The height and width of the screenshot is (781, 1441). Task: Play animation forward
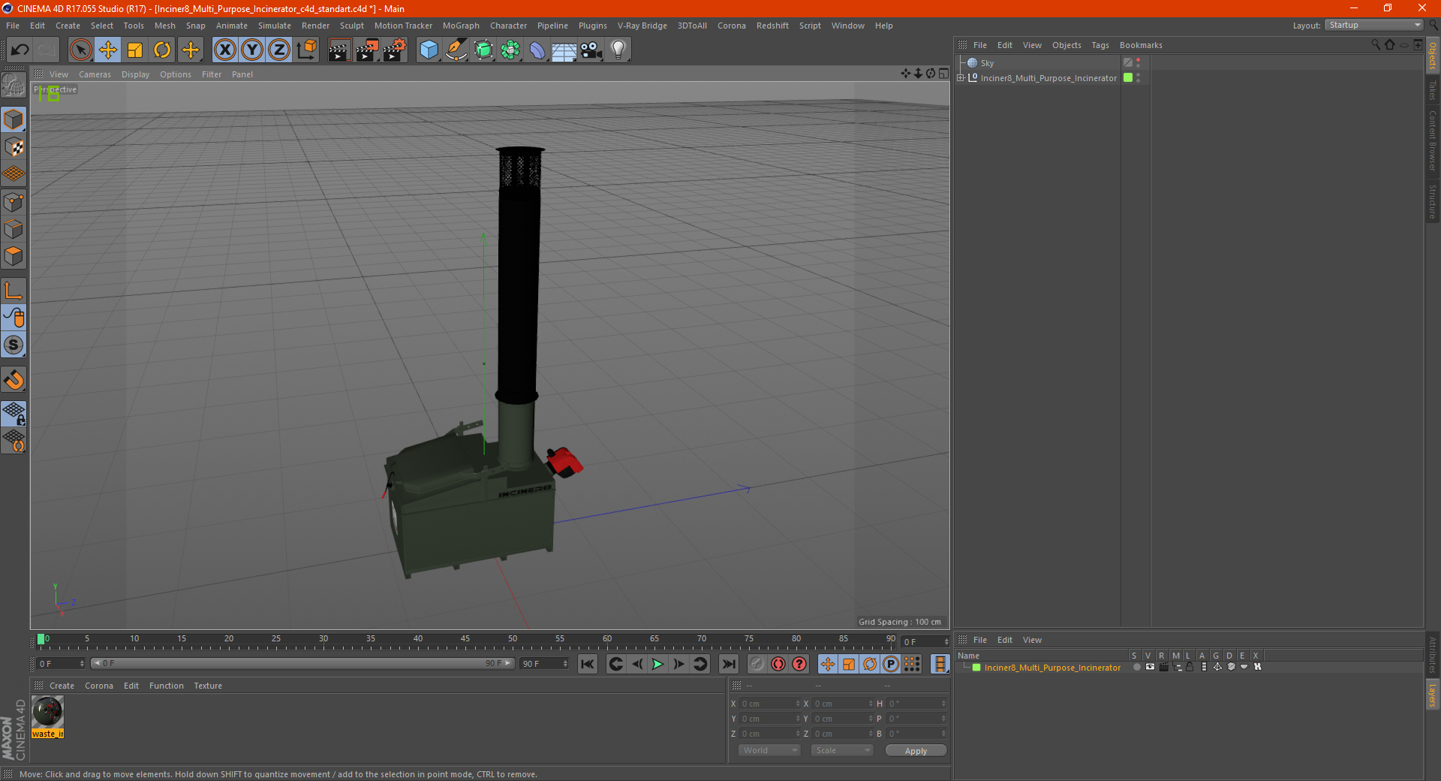(657, 664)
